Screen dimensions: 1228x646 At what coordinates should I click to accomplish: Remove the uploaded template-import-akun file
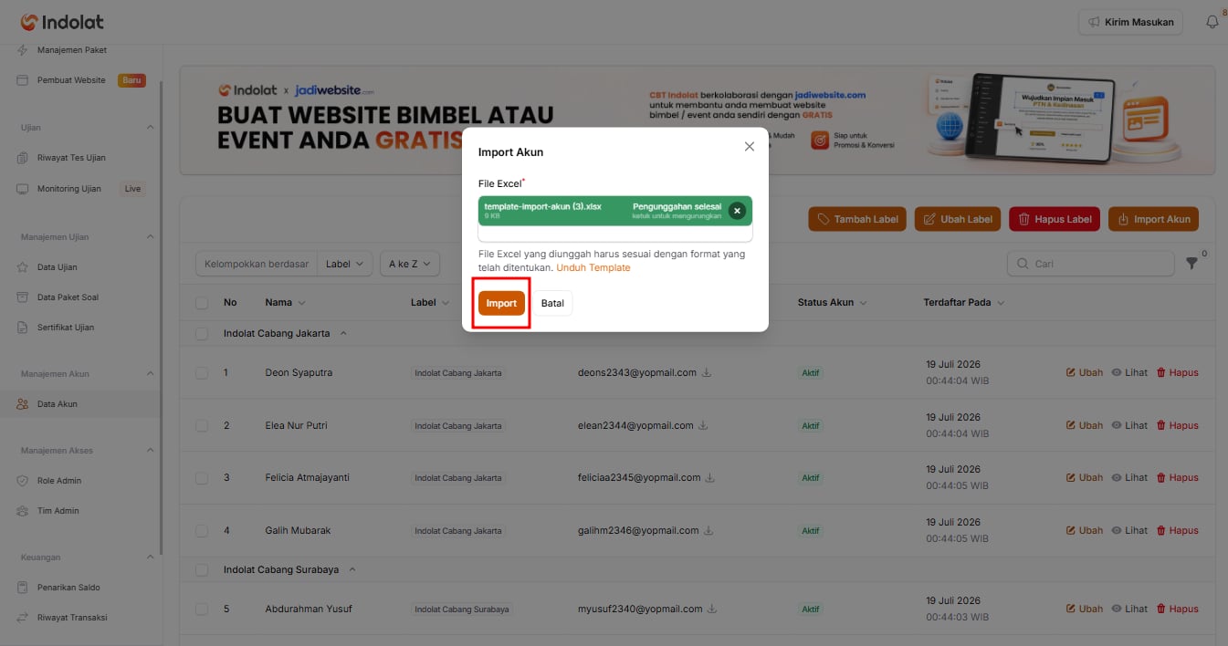[x=737, y=211]
